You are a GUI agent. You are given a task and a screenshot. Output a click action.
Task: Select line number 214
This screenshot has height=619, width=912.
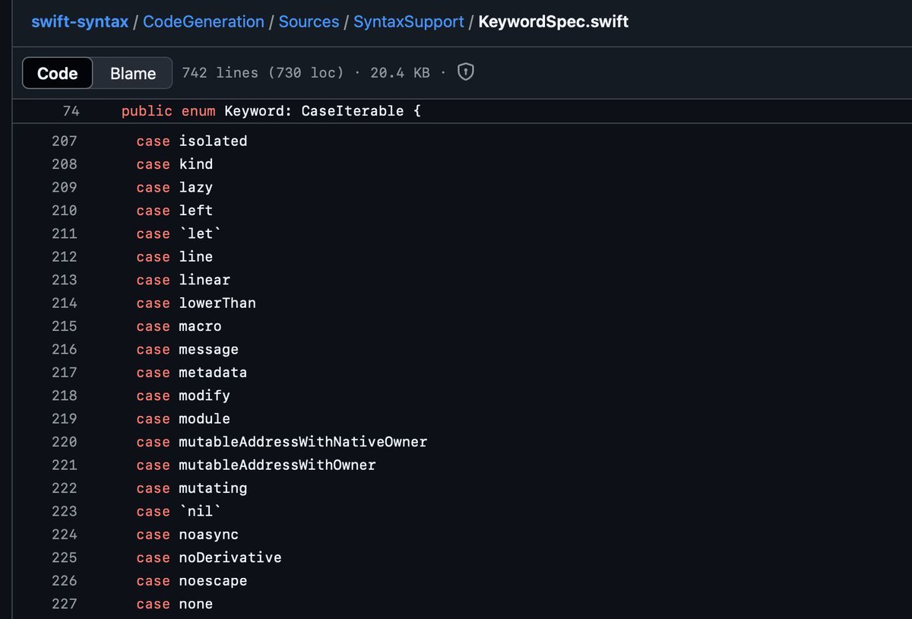coord(65,303)
